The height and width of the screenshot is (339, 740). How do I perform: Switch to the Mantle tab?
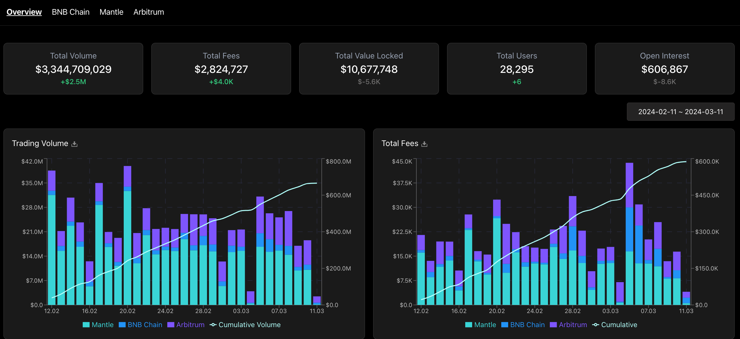click(111, 12)
